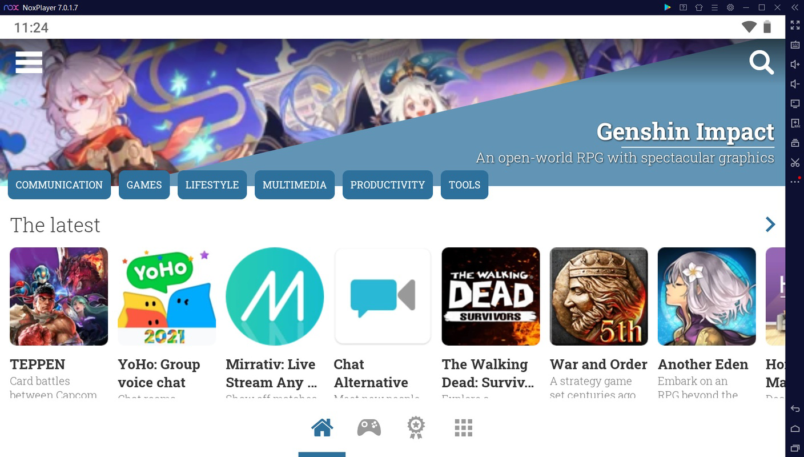This screenshot has width=804, height=457.
Task: Open the screen display sidebar icon
Action: (x=795, y=103)
